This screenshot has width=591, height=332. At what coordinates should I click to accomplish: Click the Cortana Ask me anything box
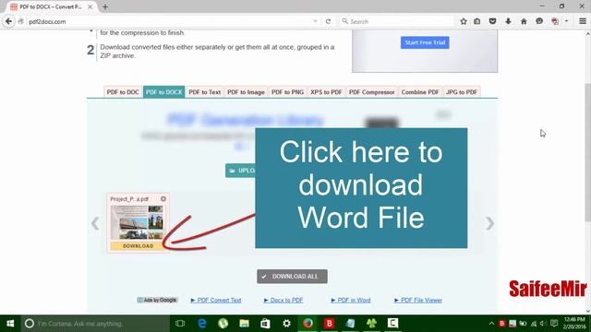(95, 324)
